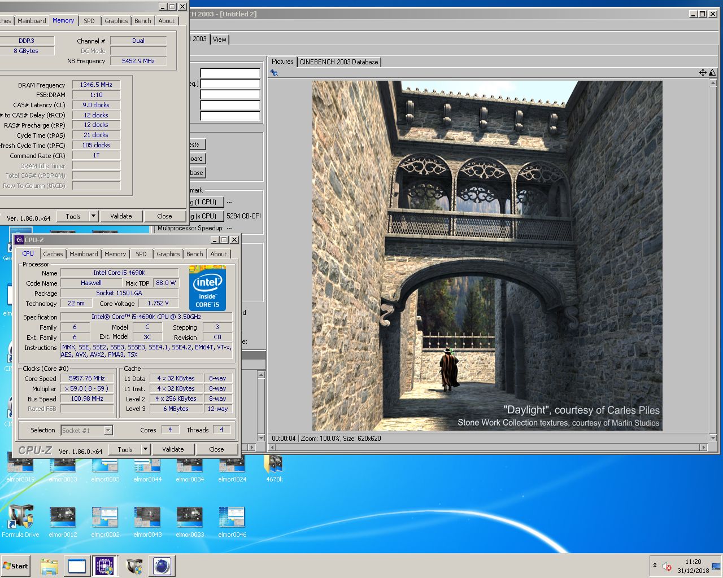Image resolution: width=723 pixels, height=578 pixels.
Task: Click Close in the front CPU-Z window
Action: 216,449
